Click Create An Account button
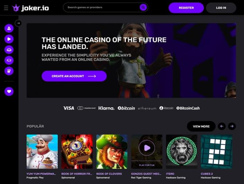Image resolution: width=244 pixels, height=184 pixels. (x=74, y=76)
